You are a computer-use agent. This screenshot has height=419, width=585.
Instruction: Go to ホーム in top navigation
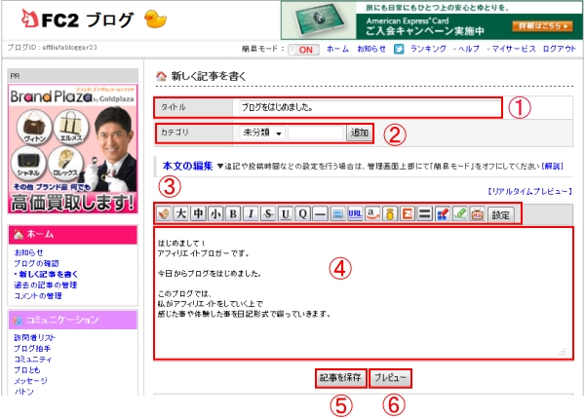[337, 49]
